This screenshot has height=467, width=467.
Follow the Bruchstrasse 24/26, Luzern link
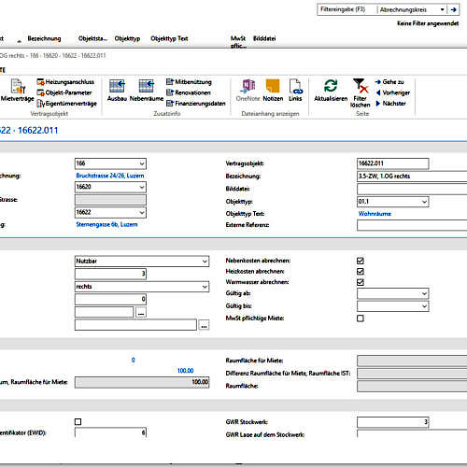pyautogui.click(x=110, y=176)
